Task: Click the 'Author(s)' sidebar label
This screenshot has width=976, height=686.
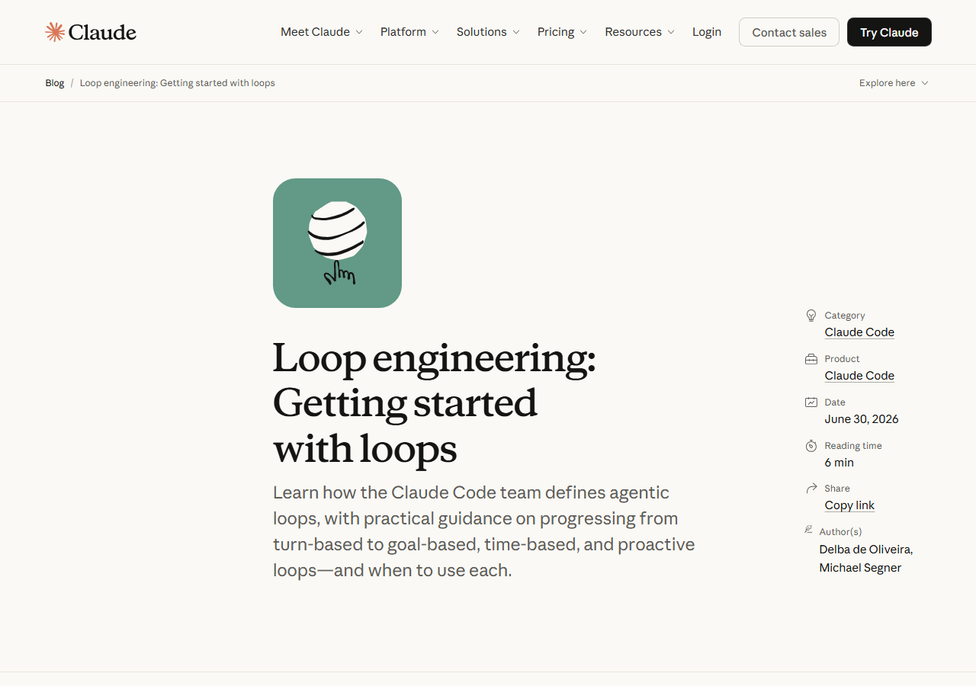Action: (840, 532)
